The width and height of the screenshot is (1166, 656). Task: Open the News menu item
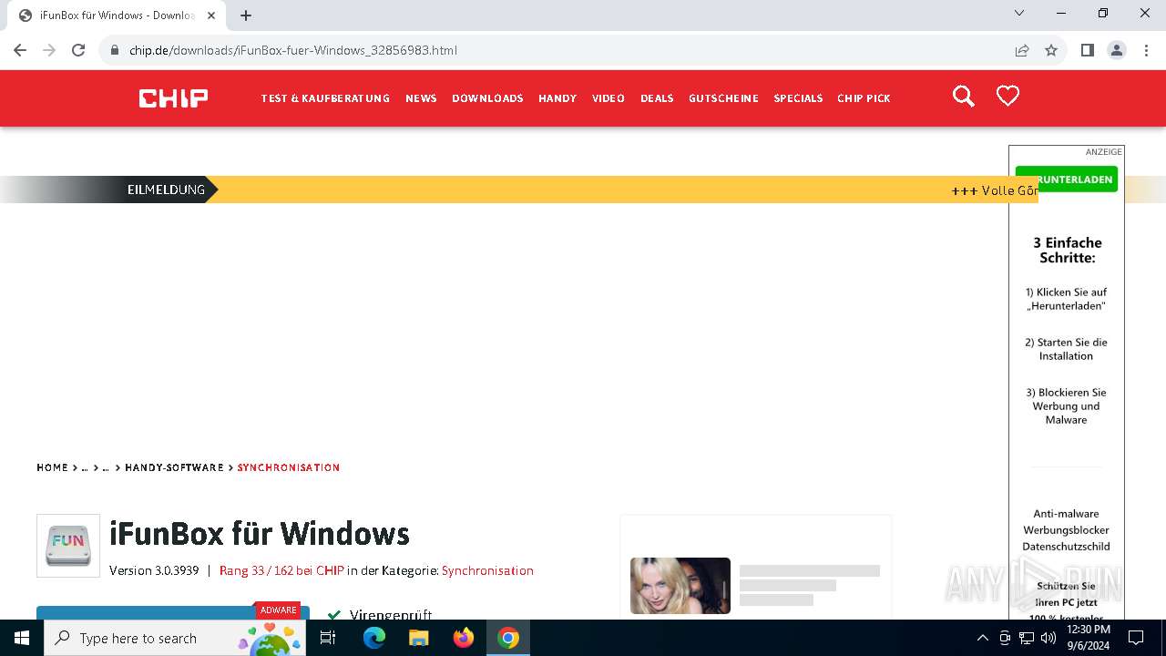coord(421,98)
